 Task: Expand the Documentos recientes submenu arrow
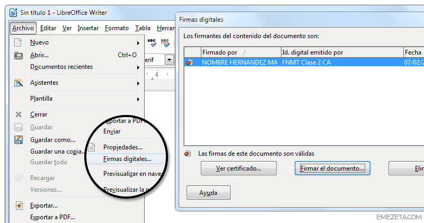(x=138, y=67)
